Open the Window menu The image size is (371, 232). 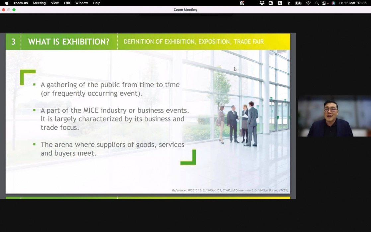pyautogui.click(x=81, y=3)
